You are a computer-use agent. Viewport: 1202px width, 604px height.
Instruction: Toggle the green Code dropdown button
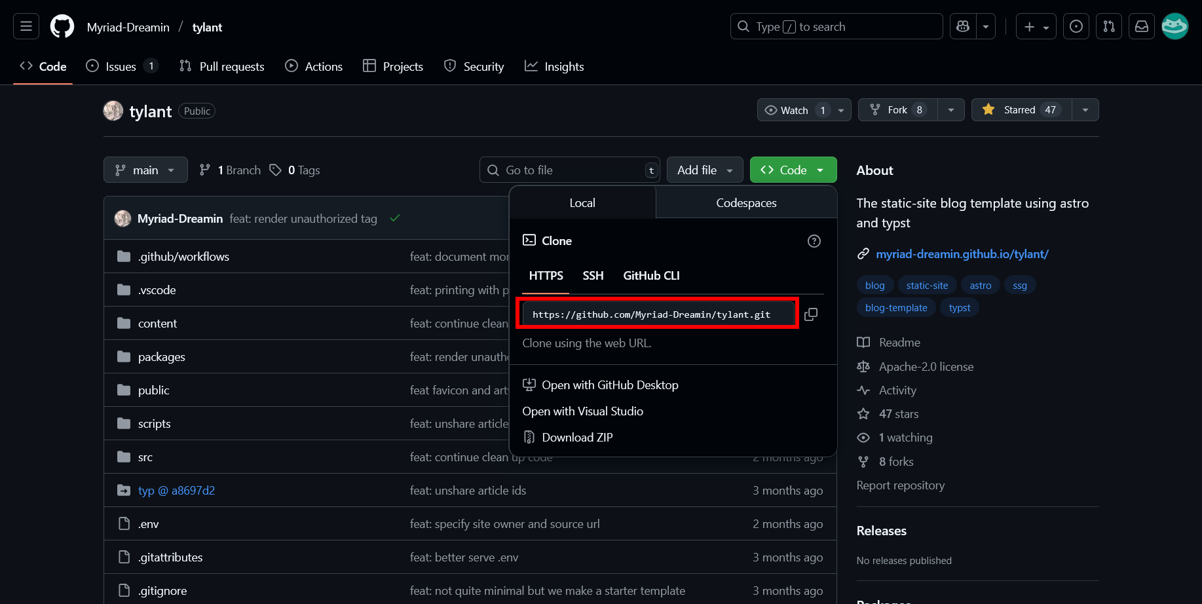pos(793,170)
